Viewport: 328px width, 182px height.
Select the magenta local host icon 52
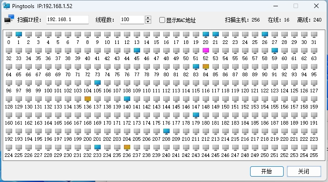pyautogui.click(x=206, y=51)
